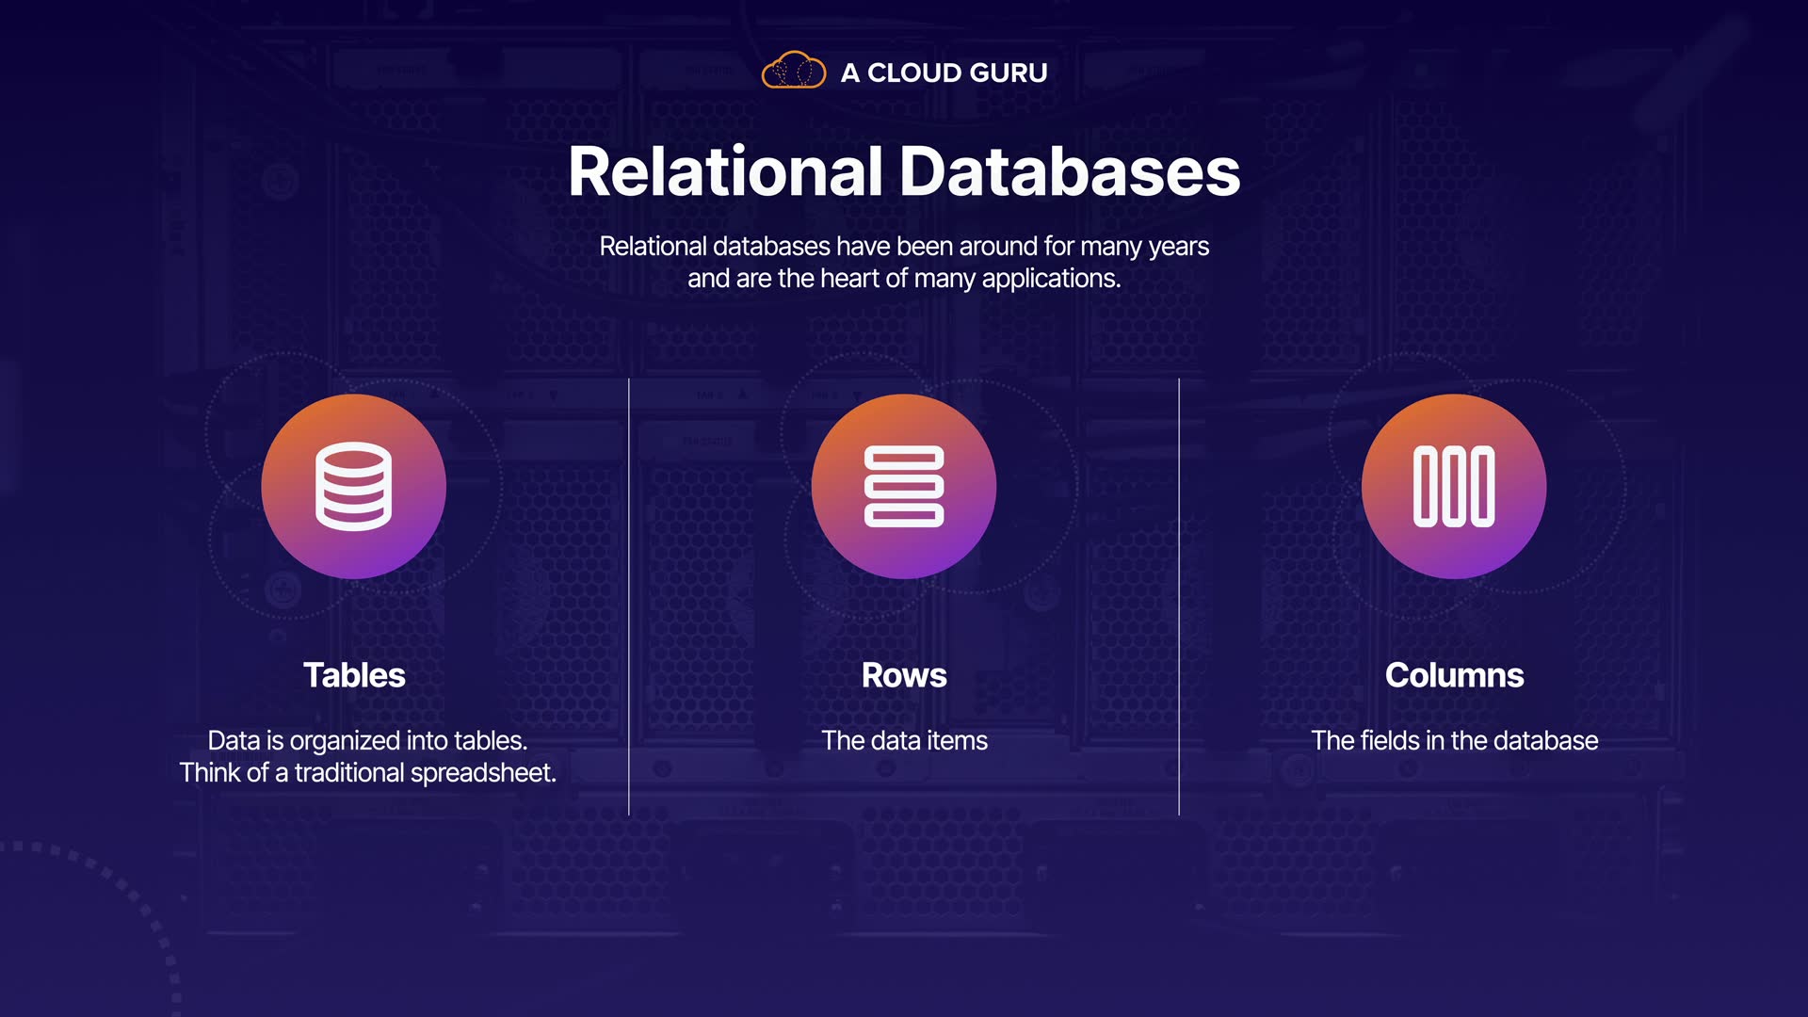Click the divider between Rows and Columns
Image resolution: width=1808 pixels, height=1017 pixels.
coord(1179,595)
